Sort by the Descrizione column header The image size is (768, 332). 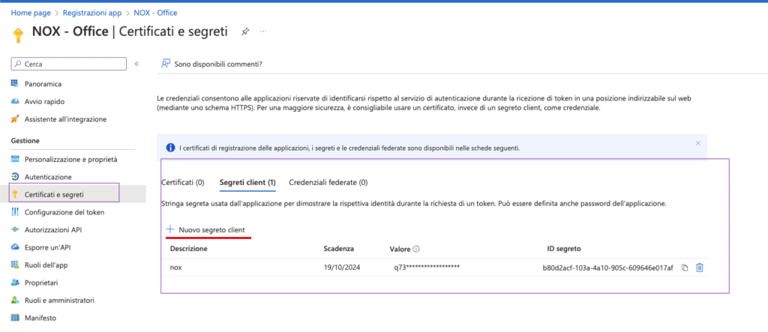coord(188,249)
